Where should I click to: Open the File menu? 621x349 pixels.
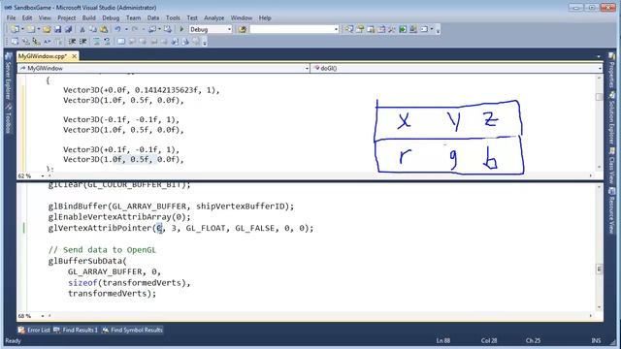(11, 17)
